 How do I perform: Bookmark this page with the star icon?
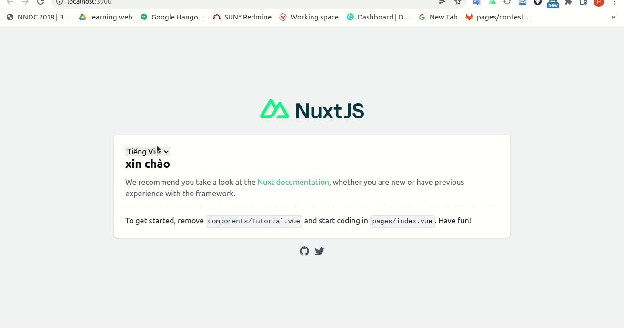click(x=458, y=2)
